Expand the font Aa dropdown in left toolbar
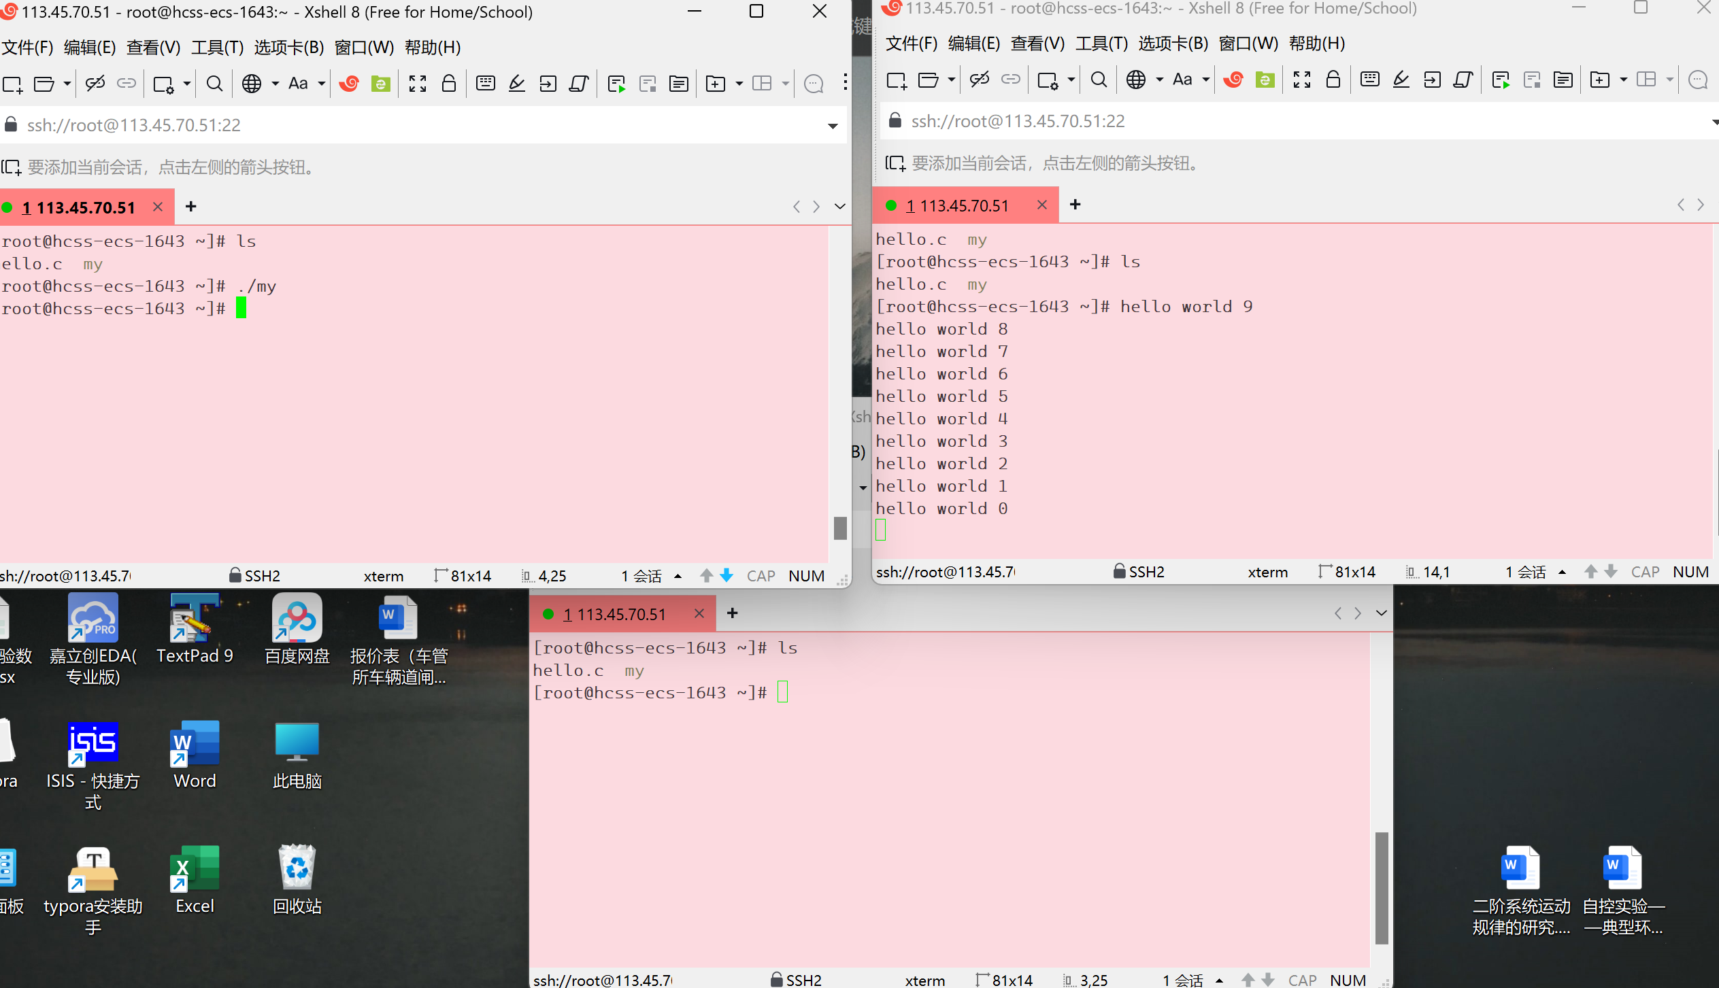 (322, 84)
